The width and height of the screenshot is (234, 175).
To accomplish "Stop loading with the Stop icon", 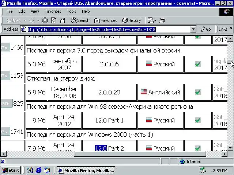I will (45, 20).
